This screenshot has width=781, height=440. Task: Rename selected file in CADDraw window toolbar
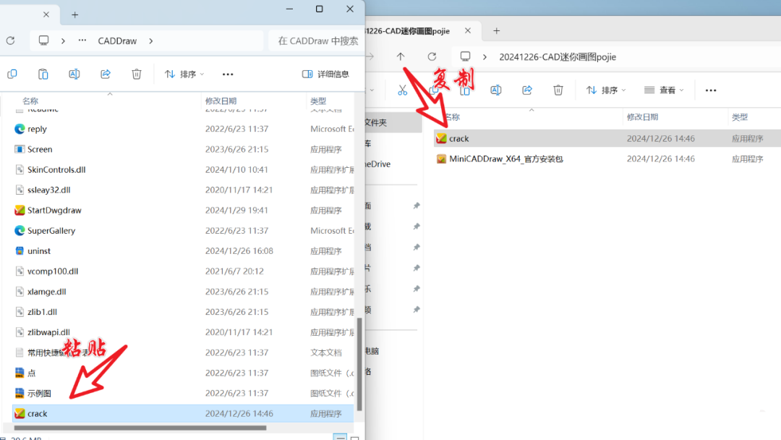click(x=74, y=75)
